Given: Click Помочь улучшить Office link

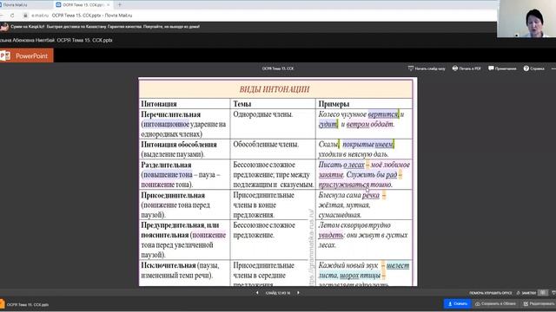Looking at the screenshot, I should (491, 293).
